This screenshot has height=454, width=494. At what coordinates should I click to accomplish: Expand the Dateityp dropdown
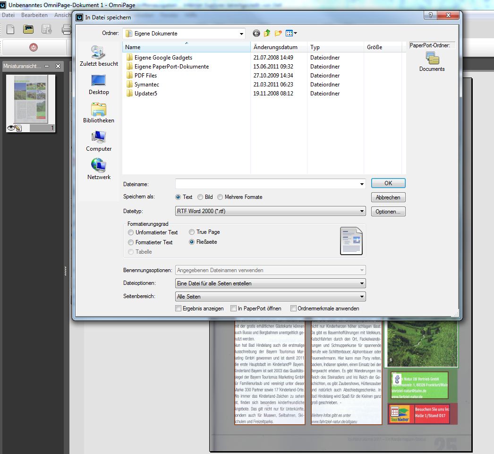click(x=362, y=211)
